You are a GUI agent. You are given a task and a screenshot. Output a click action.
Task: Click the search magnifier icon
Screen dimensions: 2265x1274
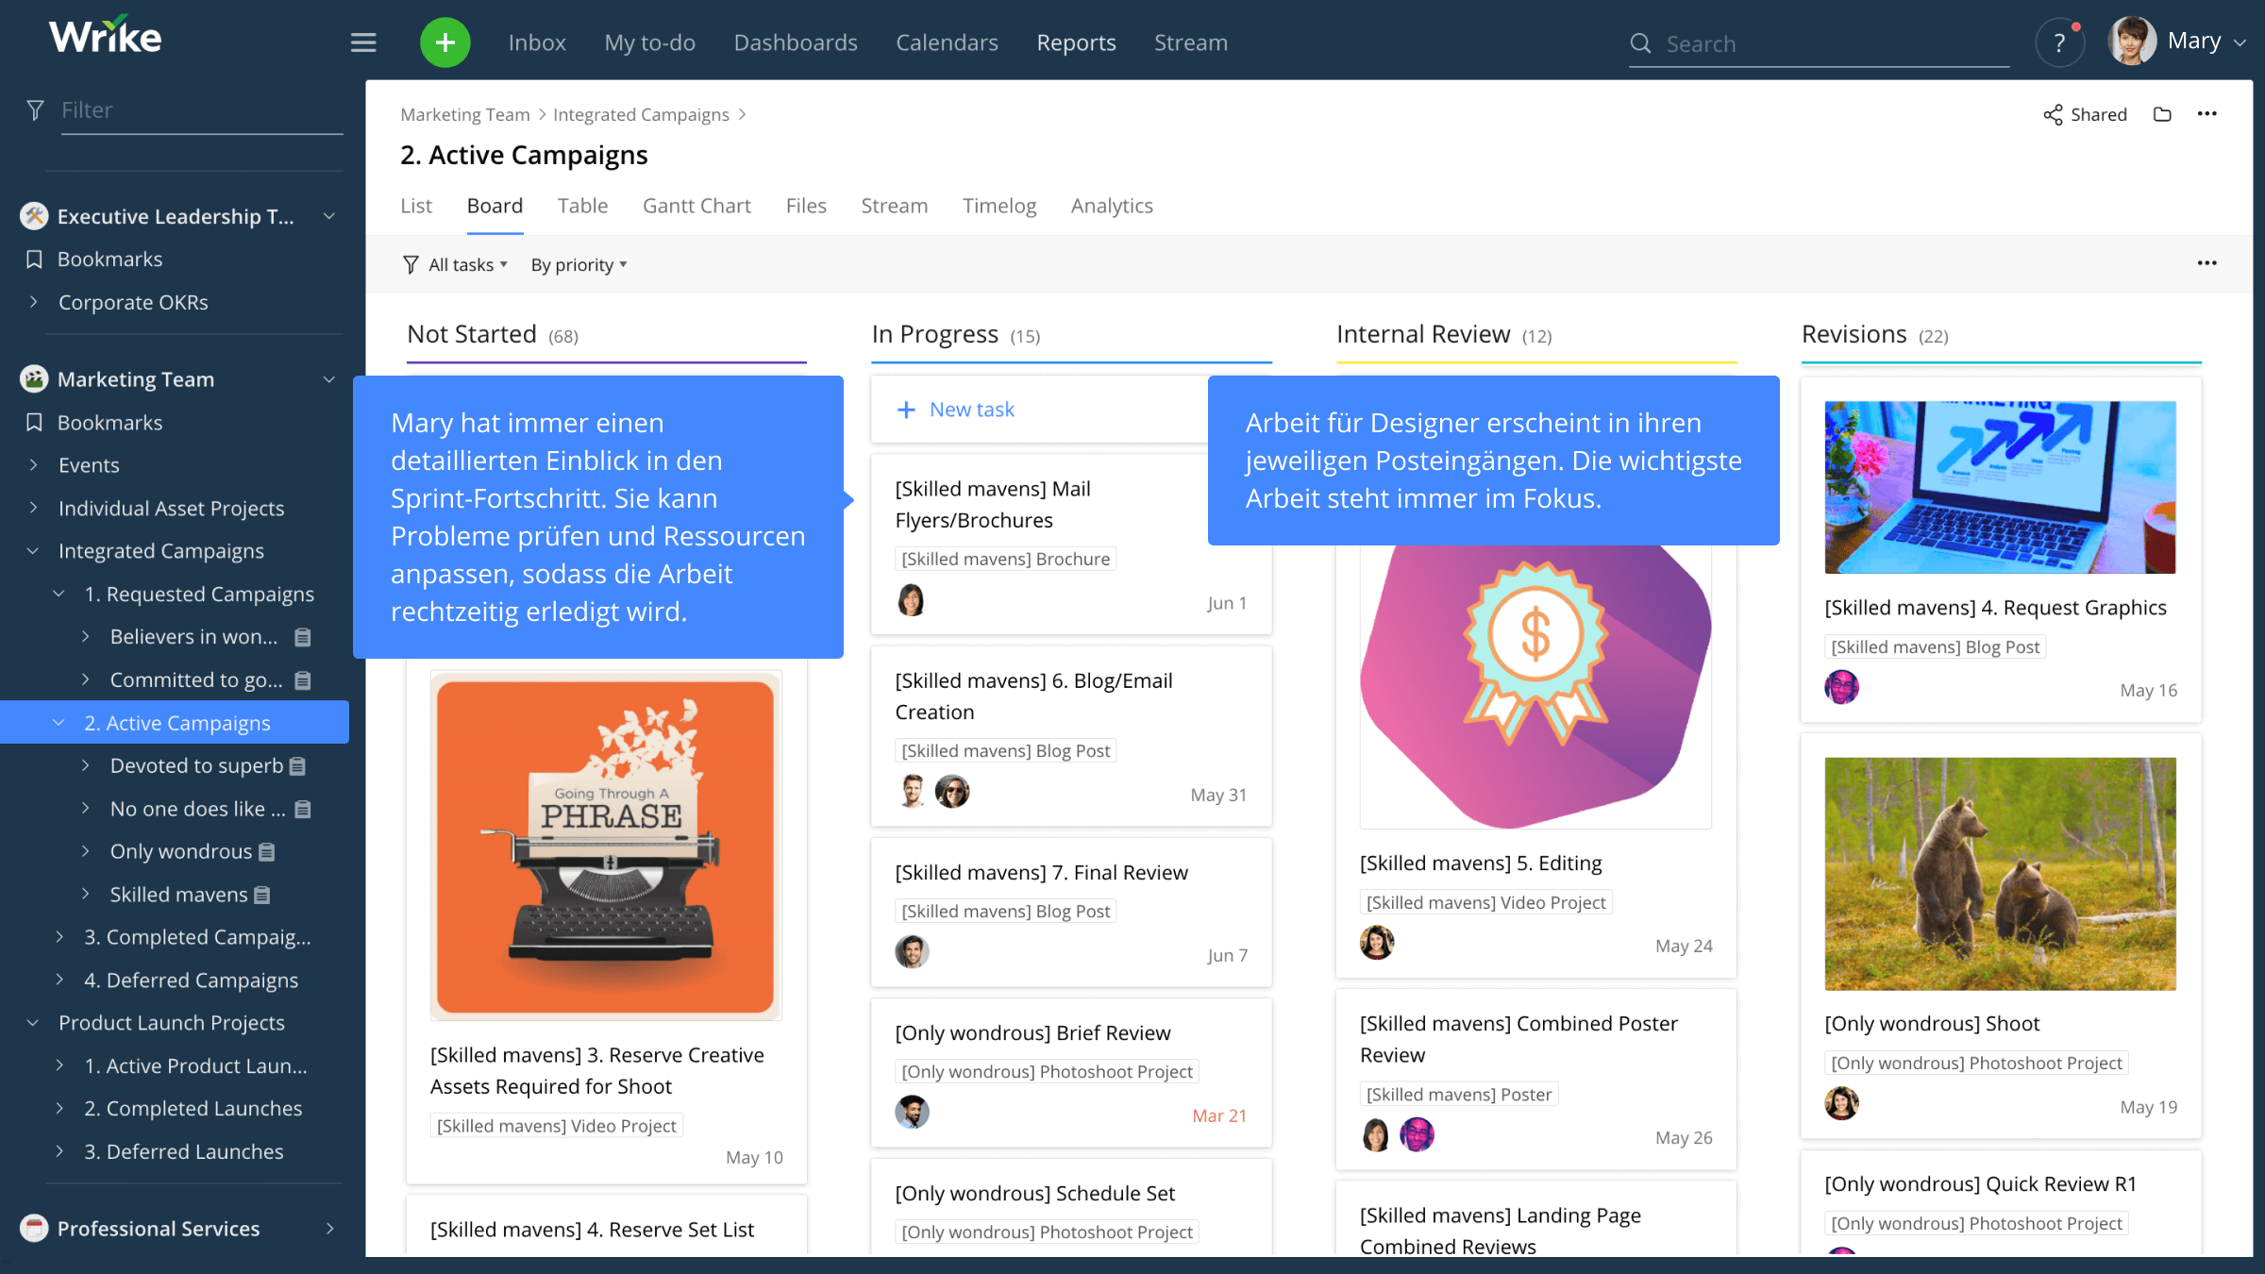(1641, 43)
